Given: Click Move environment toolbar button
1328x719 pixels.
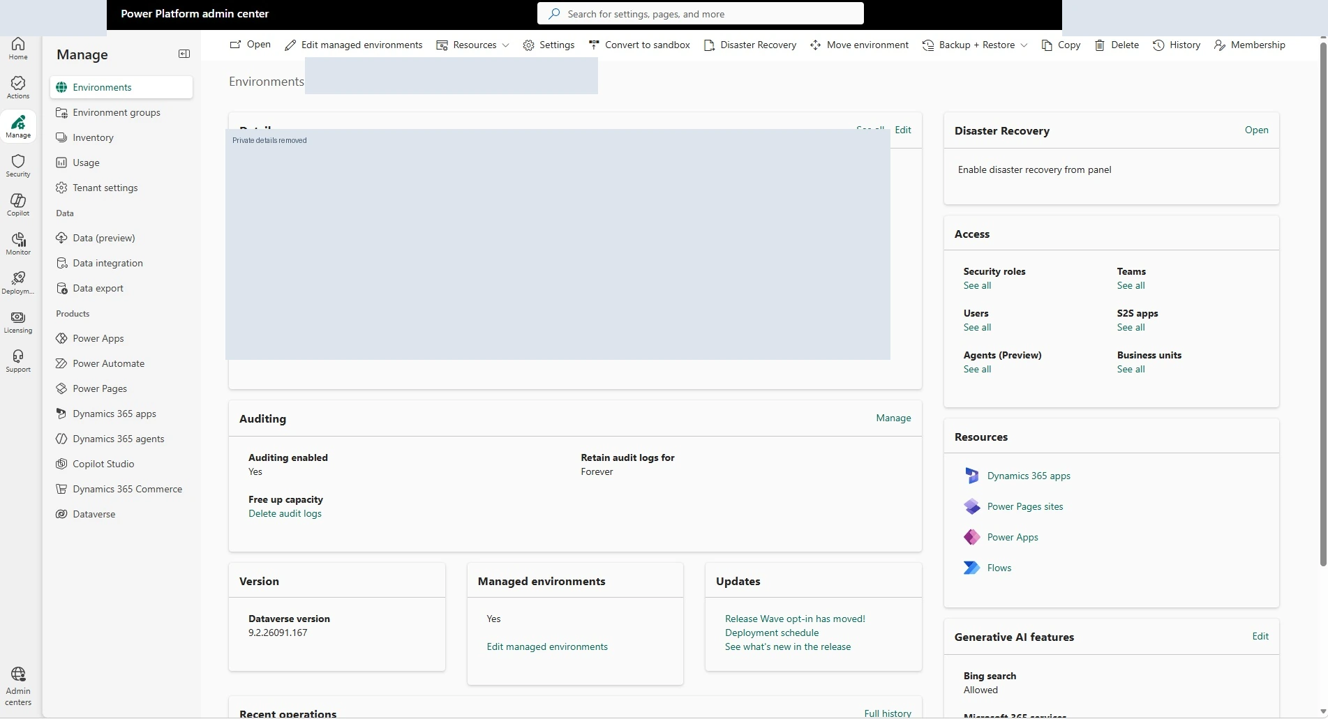Looking at the screenshot, I should click(859, 45).
